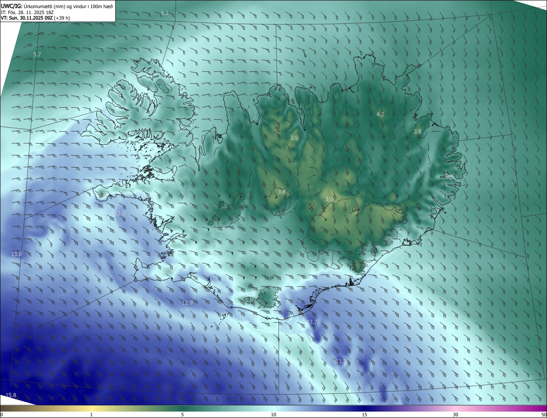Pick the 3.5 value label

click(294, 138)
